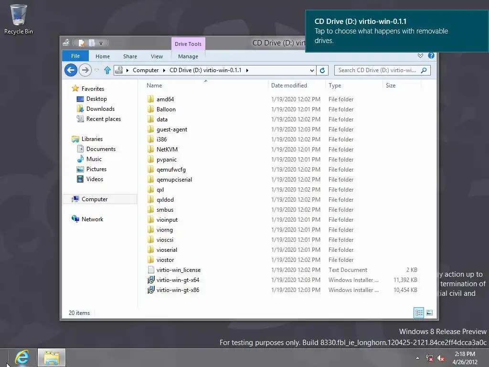Click File Explorer taskbar button
This screenshot has height=367, width=489.
[x=52, y=357]
